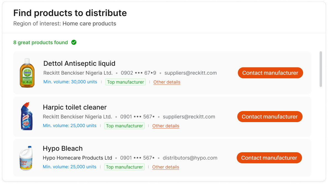Click Dettol's Min. volume 30,000 units text
This screenshot has width=328, height=184.
click(70, 82)
